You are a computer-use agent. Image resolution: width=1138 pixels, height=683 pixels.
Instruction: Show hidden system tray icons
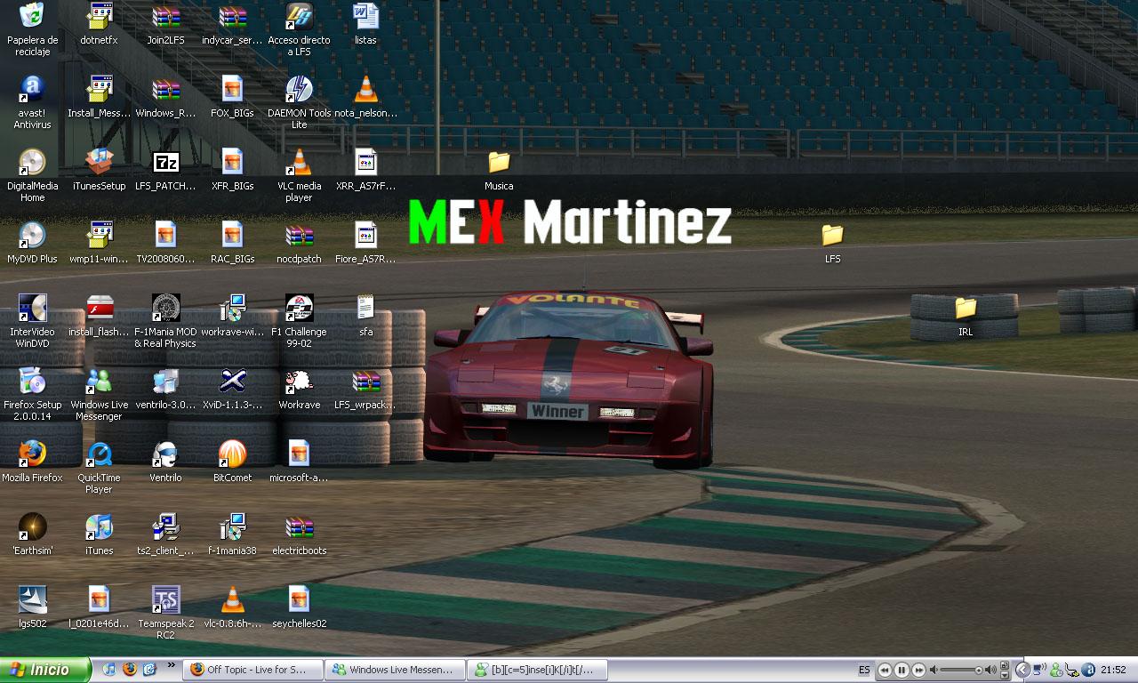pos(1022,670)
